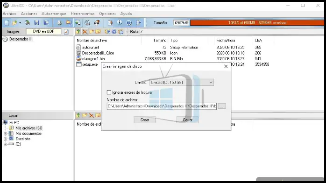Screen dimensions: 326x183
Task: Toggle Ignorar errores de lectura checkbox
Action: point(109,92)
